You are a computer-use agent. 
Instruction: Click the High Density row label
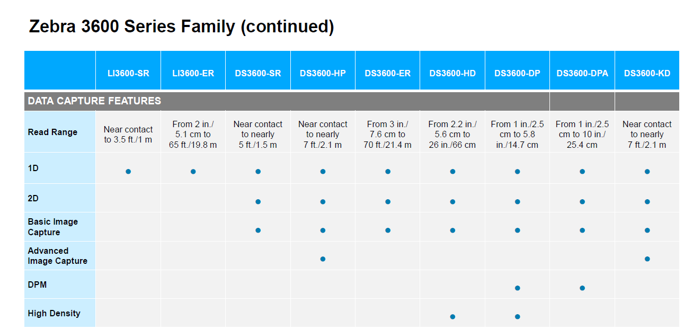[54, 314]
